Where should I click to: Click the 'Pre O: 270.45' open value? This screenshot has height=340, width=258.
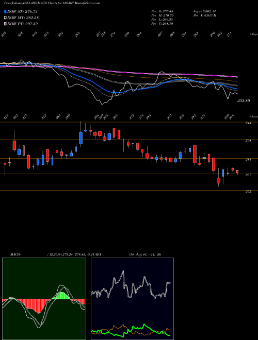point(162,11)
